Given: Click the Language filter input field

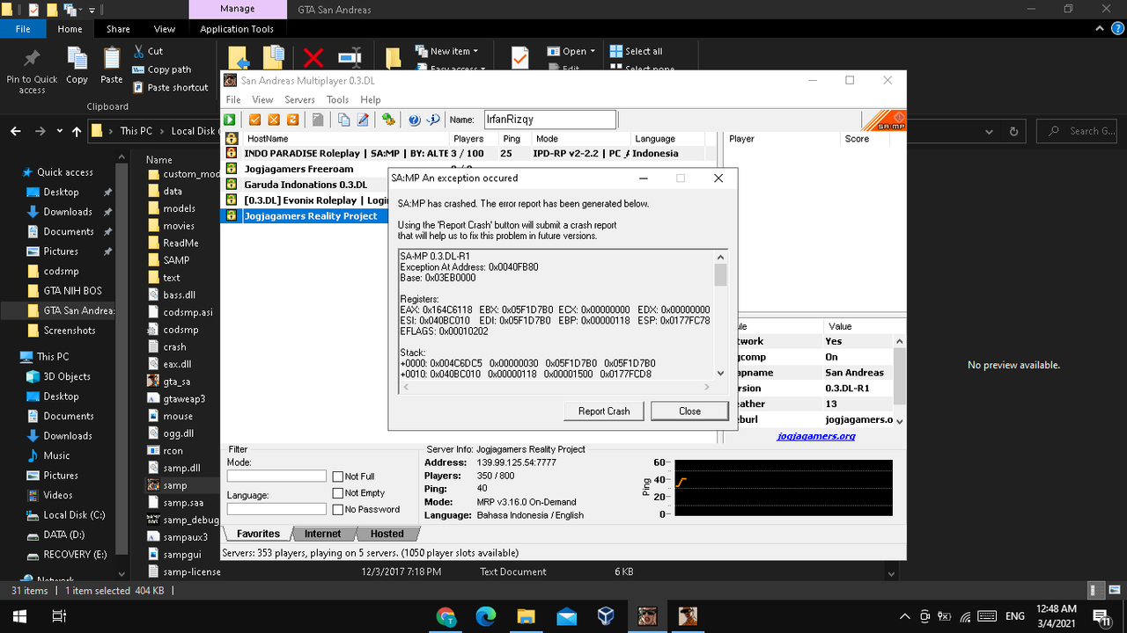Looking at the screenshot, I should (x=276, y=508).
